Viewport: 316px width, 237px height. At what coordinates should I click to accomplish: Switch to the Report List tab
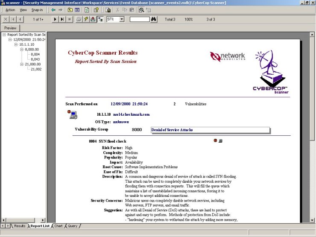(40, 226)
